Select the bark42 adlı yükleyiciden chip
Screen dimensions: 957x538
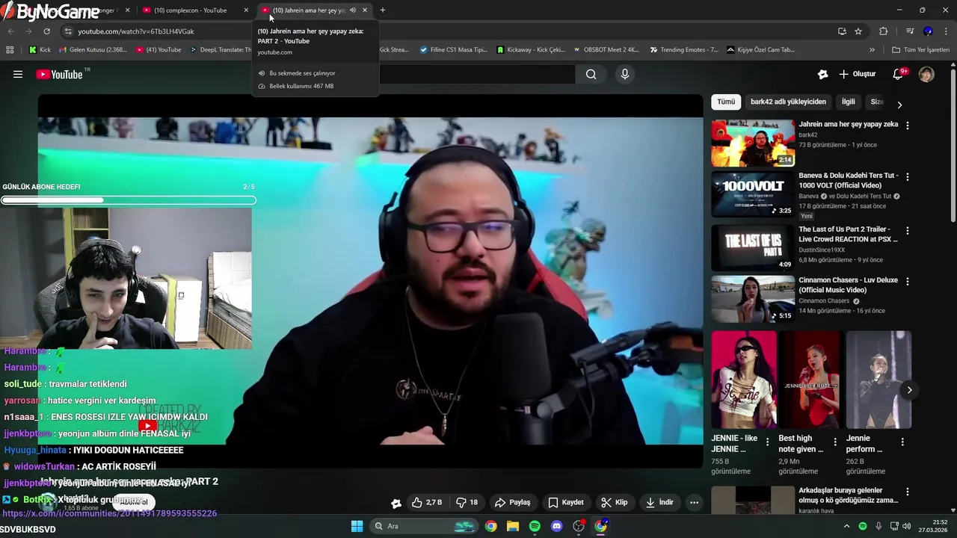pos(788,102)
